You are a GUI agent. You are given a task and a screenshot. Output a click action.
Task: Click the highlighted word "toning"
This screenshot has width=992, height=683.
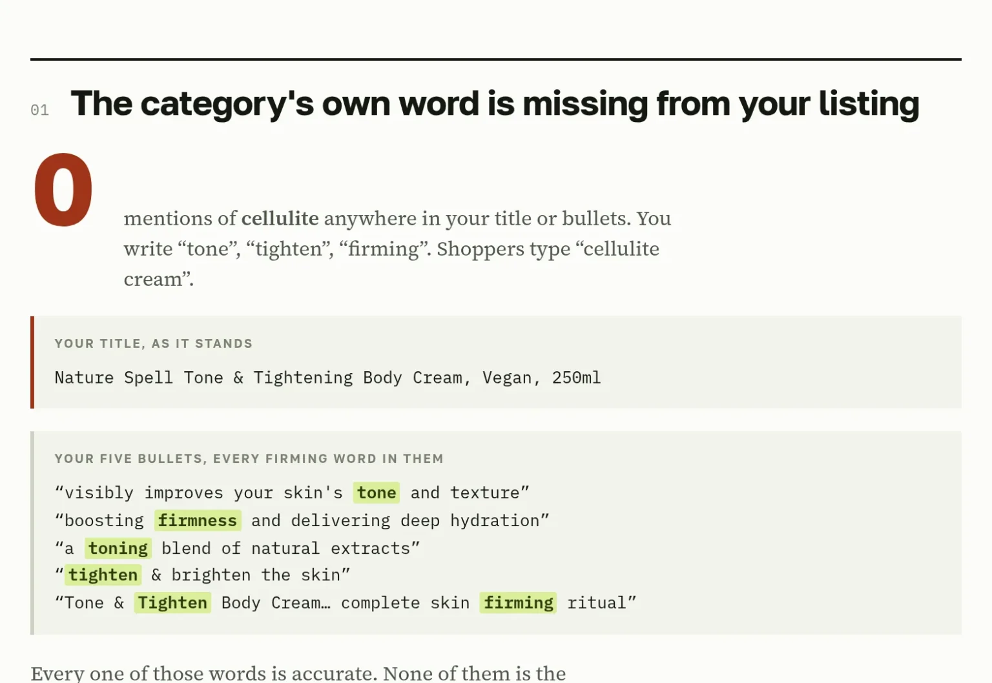click(x=118, y=548)
